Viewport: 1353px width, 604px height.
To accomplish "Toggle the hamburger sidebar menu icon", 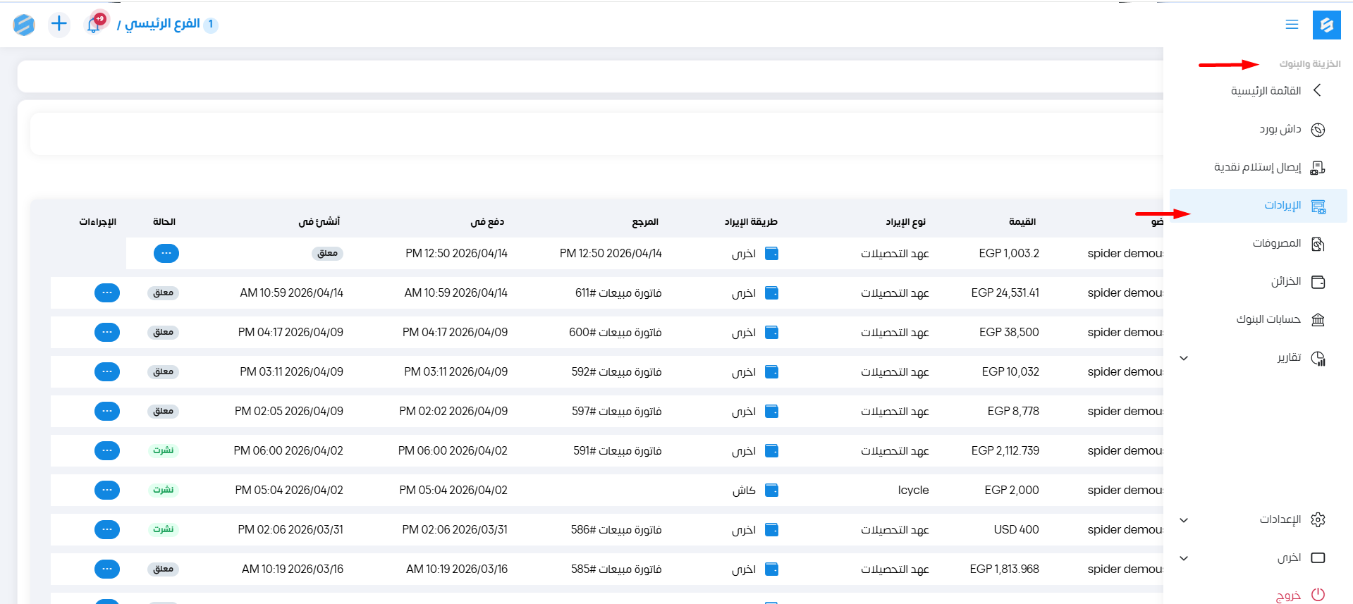I will 1292,25.
